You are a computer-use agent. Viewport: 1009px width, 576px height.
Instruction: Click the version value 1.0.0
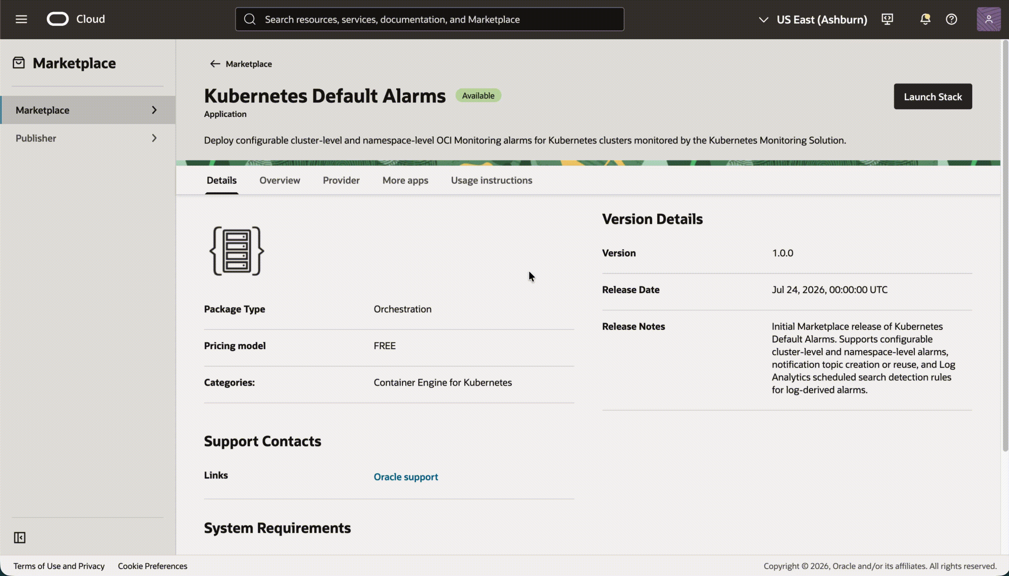click(782, 253)
